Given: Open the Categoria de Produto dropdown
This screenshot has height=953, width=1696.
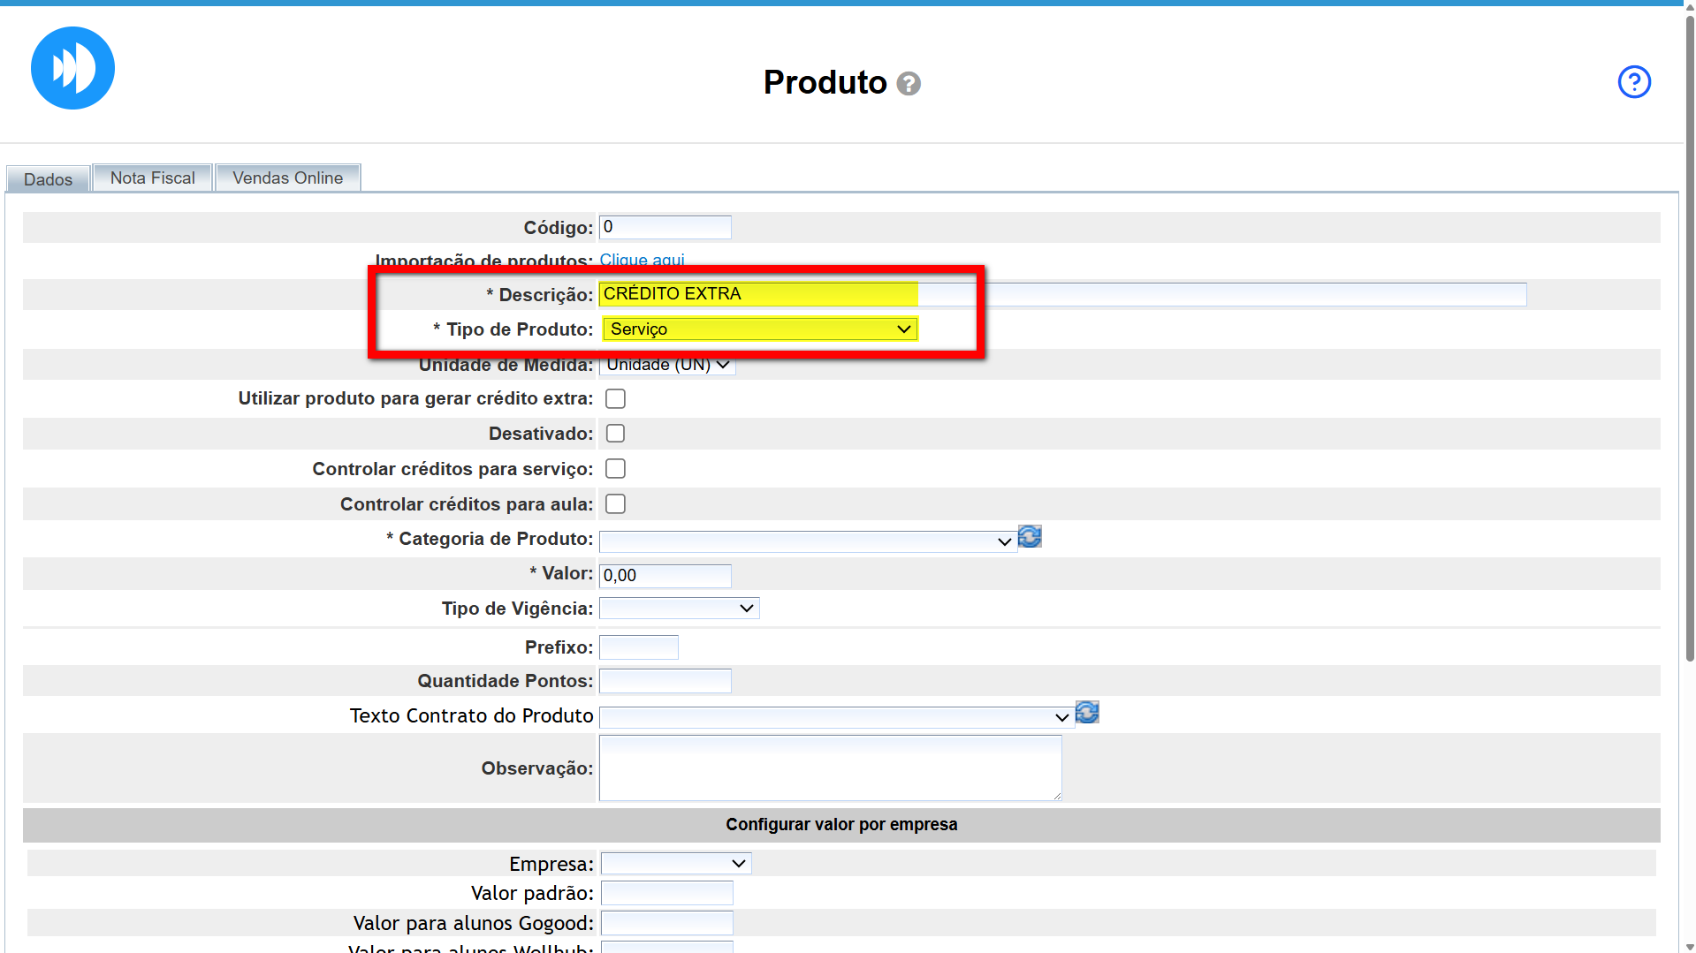Looking at the screenshot, I should click(x=807, y=541).
